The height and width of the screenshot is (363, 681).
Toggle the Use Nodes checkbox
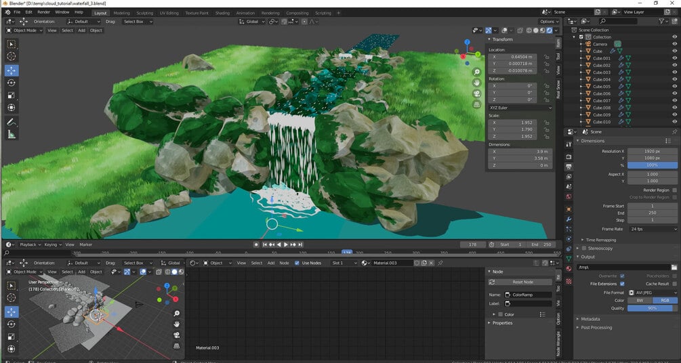(x=297, y=263)
